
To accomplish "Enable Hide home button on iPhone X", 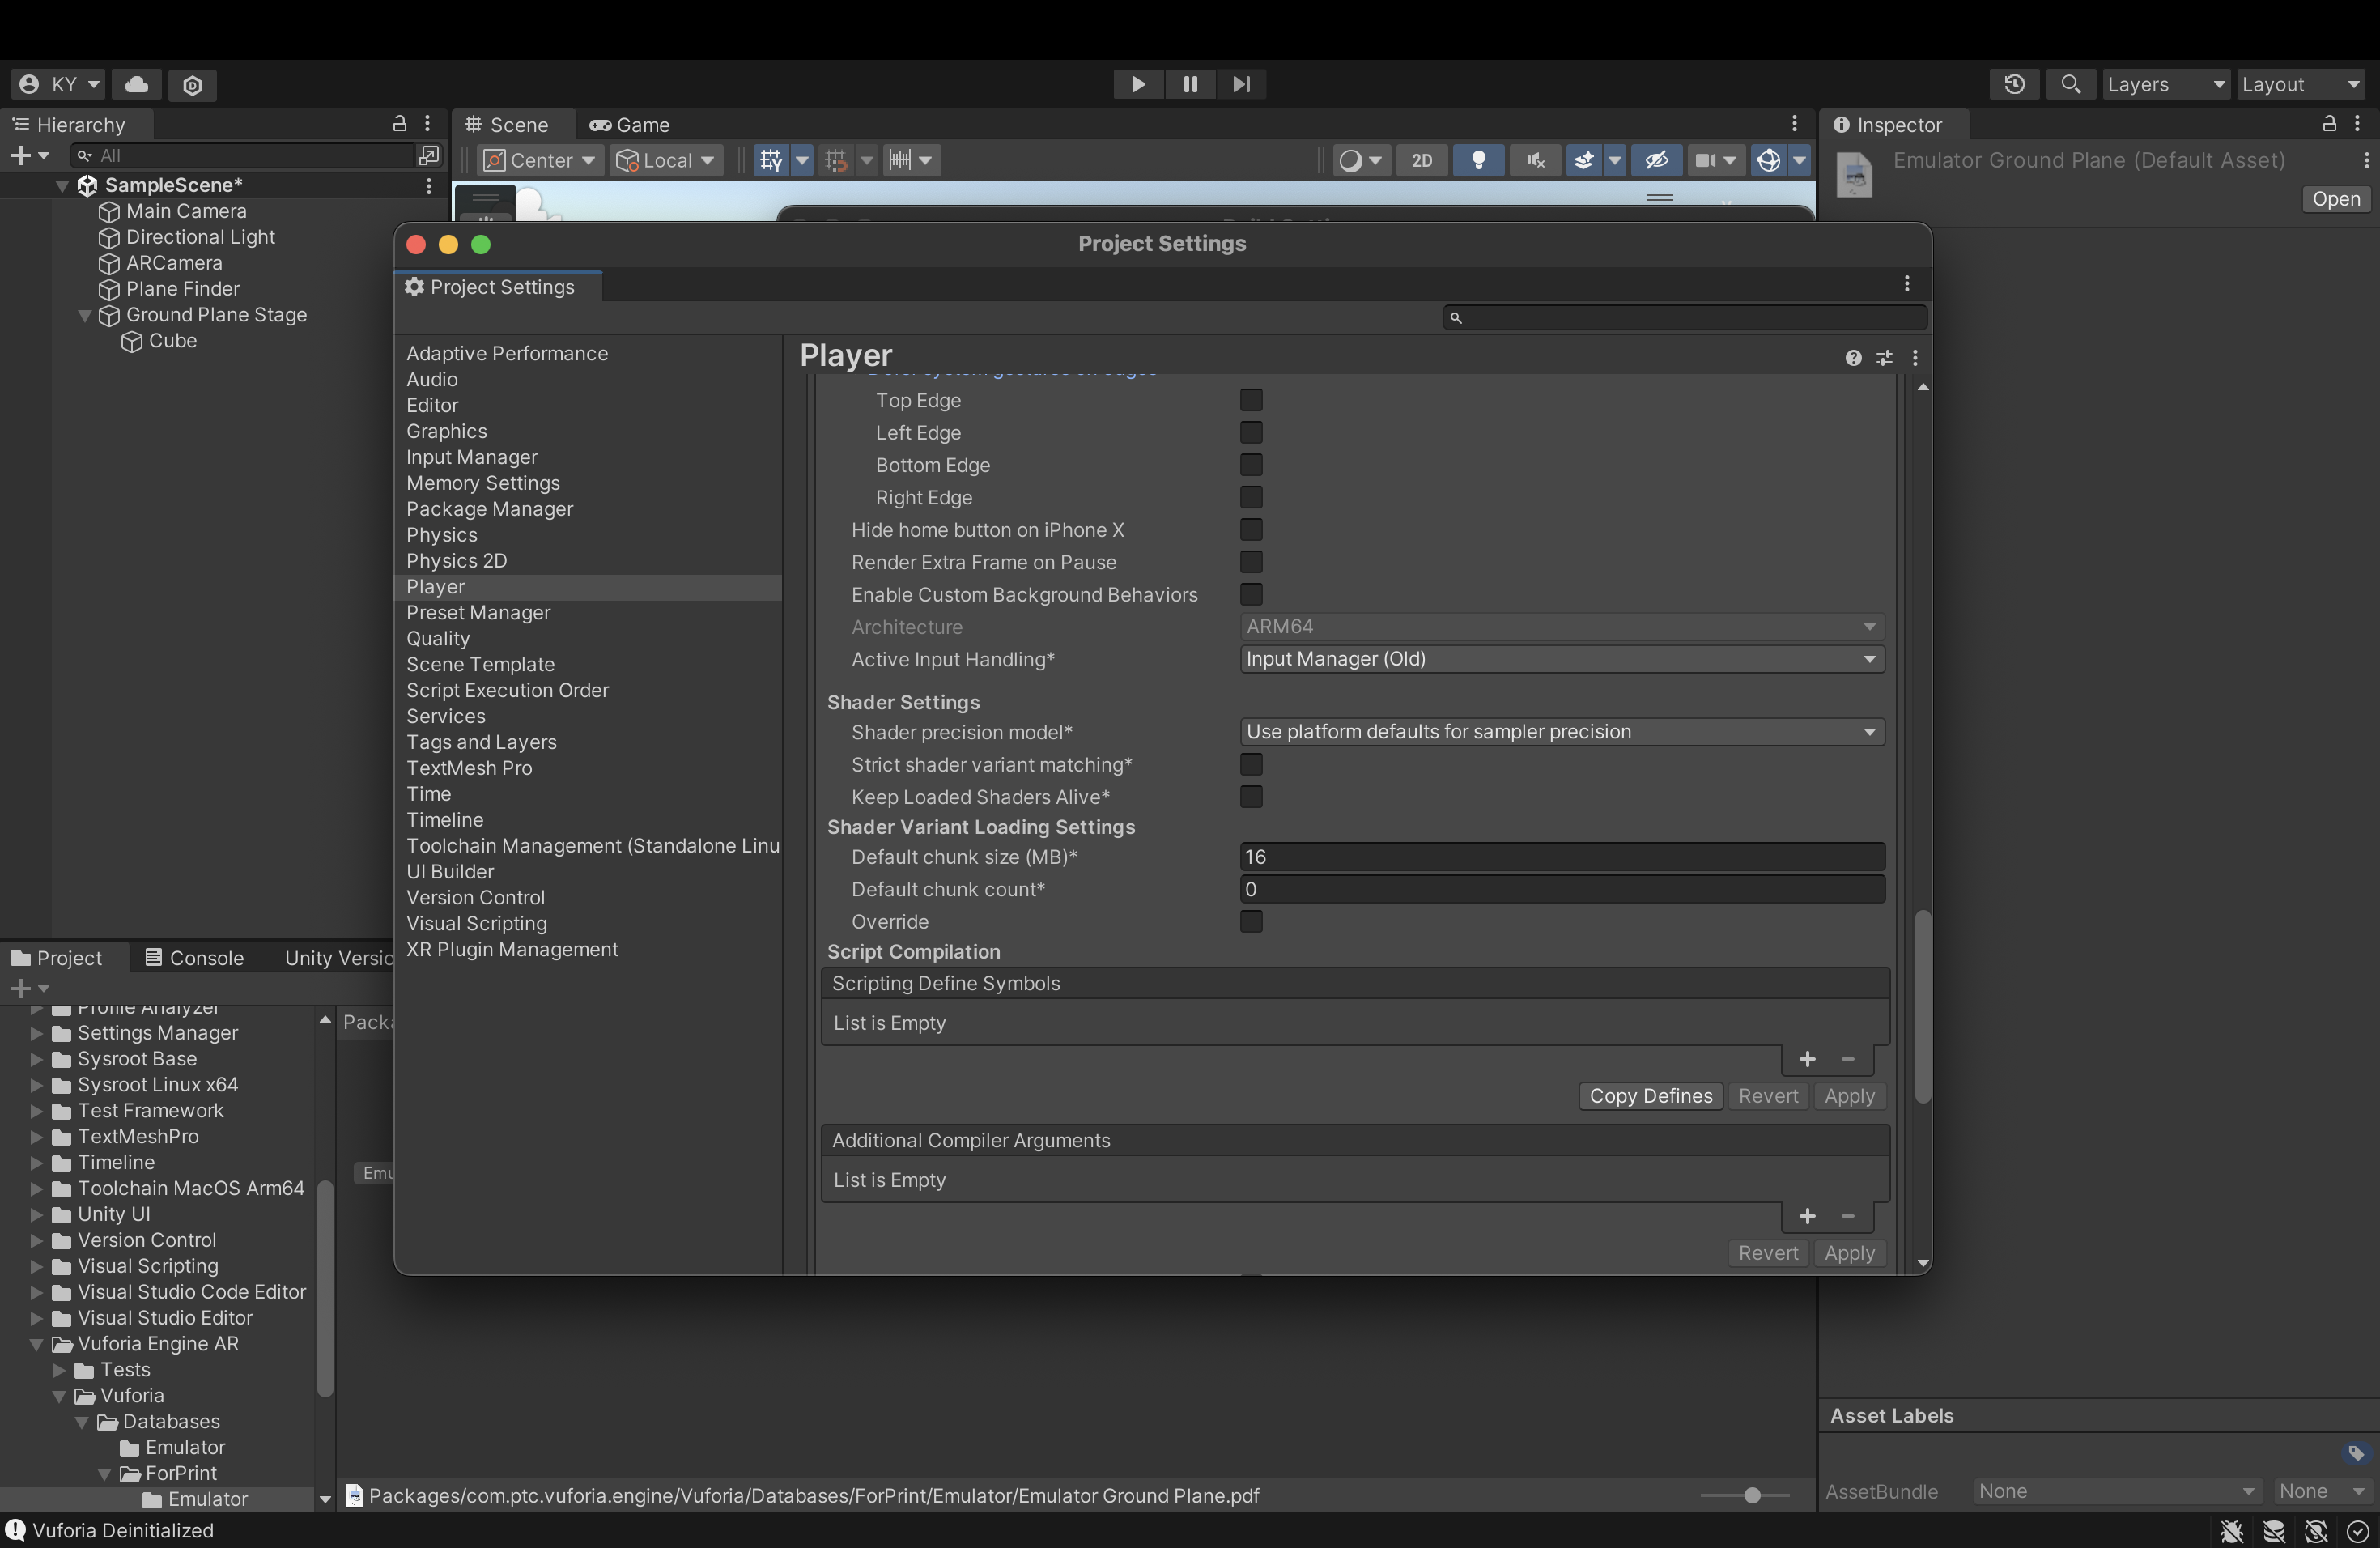I will [1251, 530].
